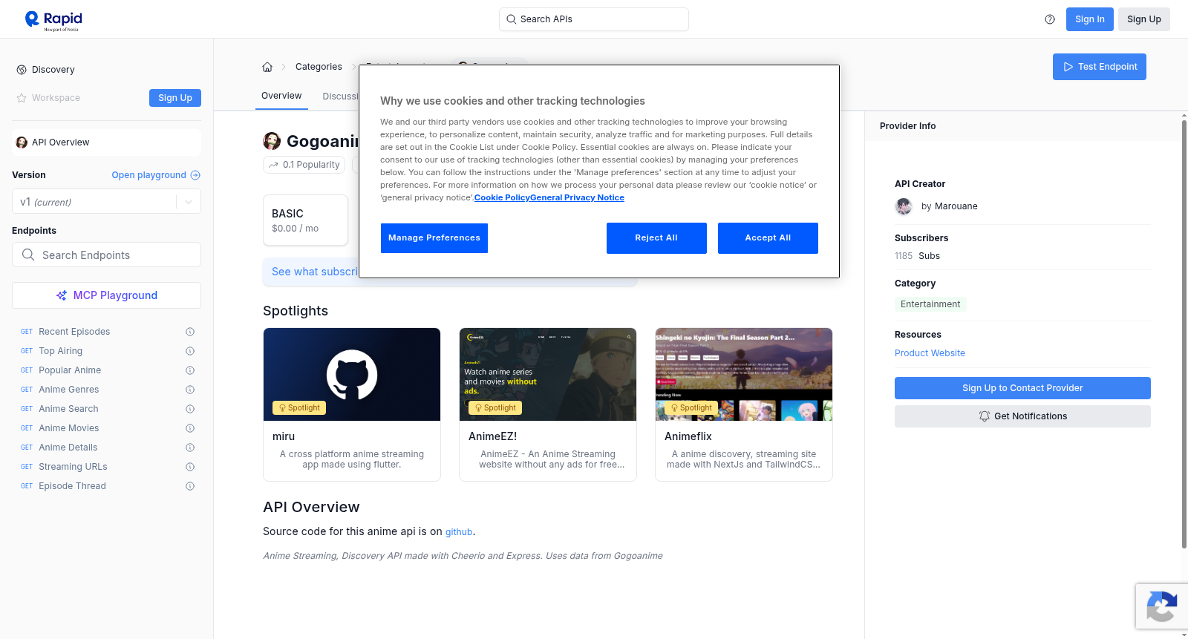Show info for Streaming URLs endpoint
The height and width of the screenshot is (639, 1188).
tap(190, 467)
